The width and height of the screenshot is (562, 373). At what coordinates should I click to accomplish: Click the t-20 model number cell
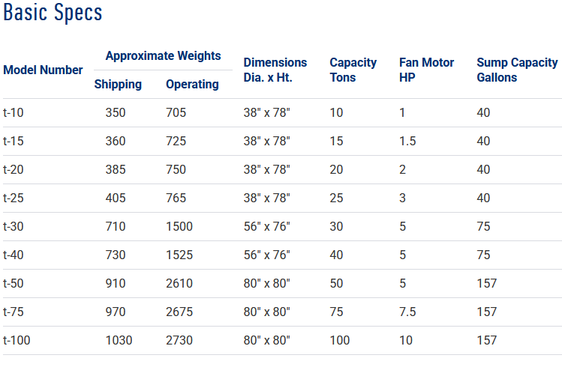coord(14,169)
